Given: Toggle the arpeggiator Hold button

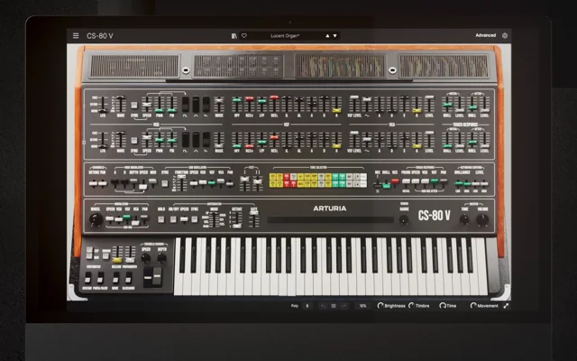Looking at the screenshot, I should tap(160, 219).
